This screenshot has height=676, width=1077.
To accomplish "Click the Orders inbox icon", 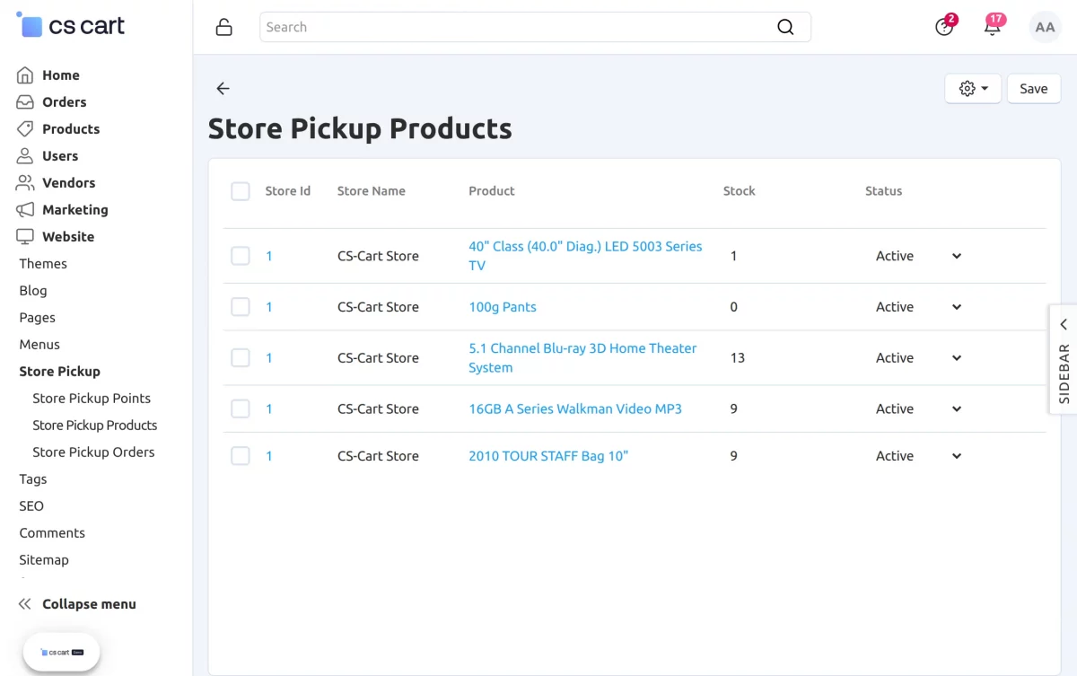I will point(25,102).
